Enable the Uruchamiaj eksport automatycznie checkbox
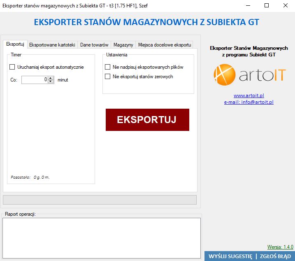The image size is (295, 261). tap(12, 67)
